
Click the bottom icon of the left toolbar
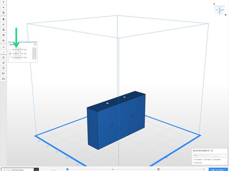pos(3,79)
